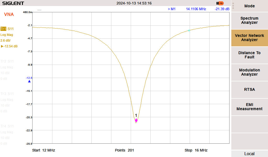Click the 14.1106 MHz marker frequency
The image size is (268, 157).
(196, 9)
